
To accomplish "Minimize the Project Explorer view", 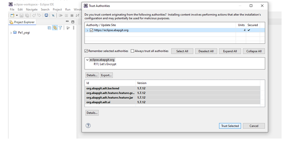I will click(67, 21).
